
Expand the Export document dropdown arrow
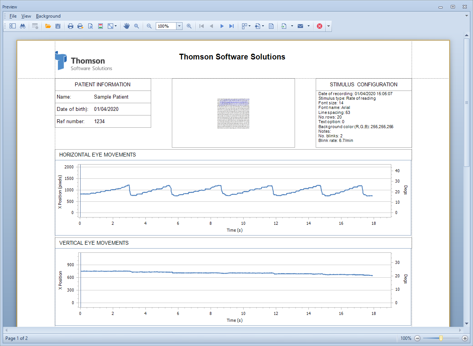pos(292,26)
